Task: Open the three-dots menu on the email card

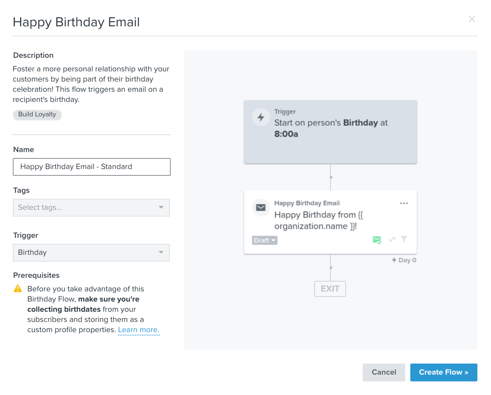Action: [404, 203]
